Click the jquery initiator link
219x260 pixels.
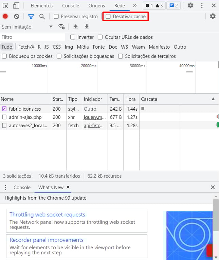95,117
